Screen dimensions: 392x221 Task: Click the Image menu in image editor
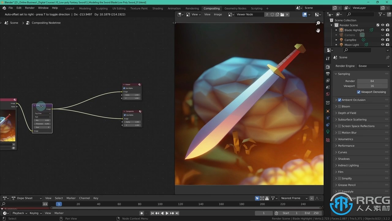pyautogui.click(x=218, y=14)
